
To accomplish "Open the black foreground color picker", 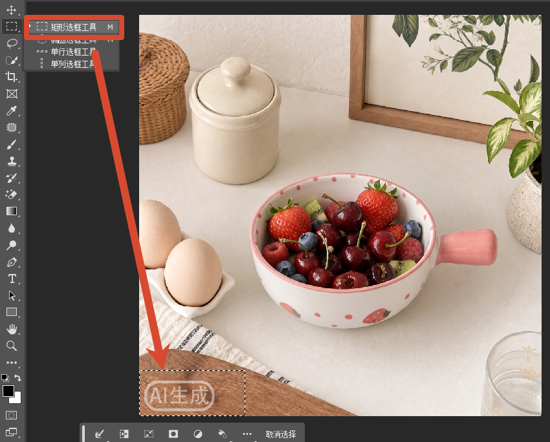I will pyautogui.click(x=8, y=390).
